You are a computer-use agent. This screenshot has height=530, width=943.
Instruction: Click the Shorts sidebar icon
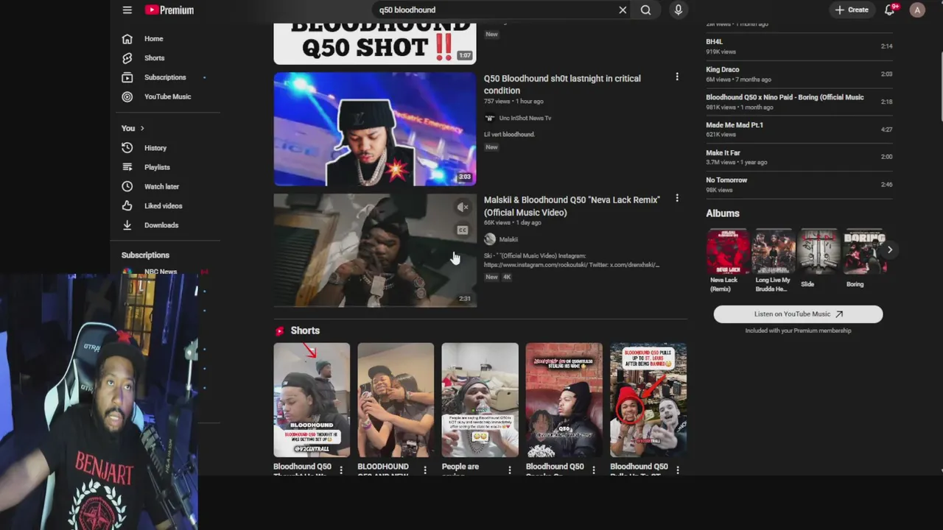pyautogui.click(x=127, y=57)
